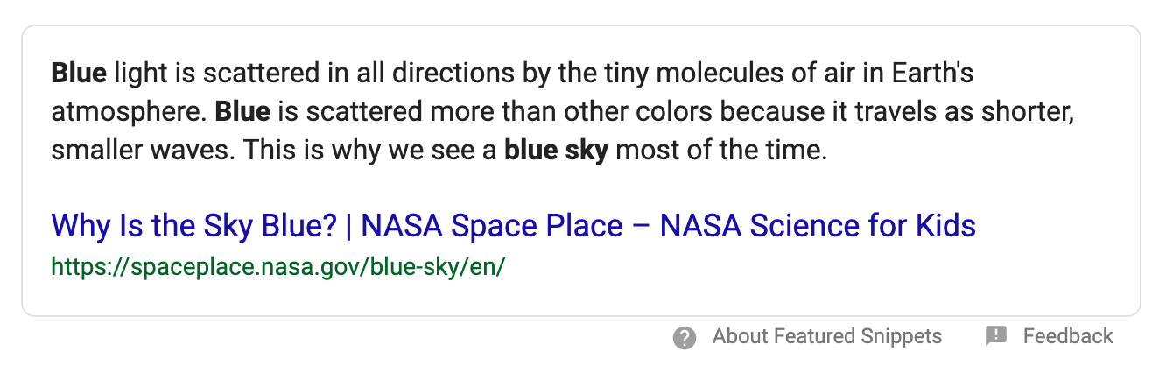This screenshot has width=1166, height=366.
Task: Open the "About Featured Snippets" link
Action: [826, 336]
